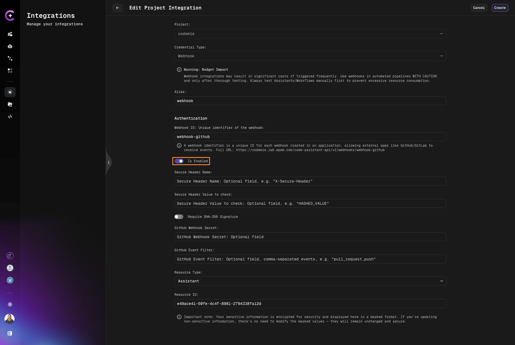Image resolution: width=515 pixels, height=345 pixels.
Task: Open the Project dropdown showing codemie
Action: pyautogui.click(x=310, y=34)
